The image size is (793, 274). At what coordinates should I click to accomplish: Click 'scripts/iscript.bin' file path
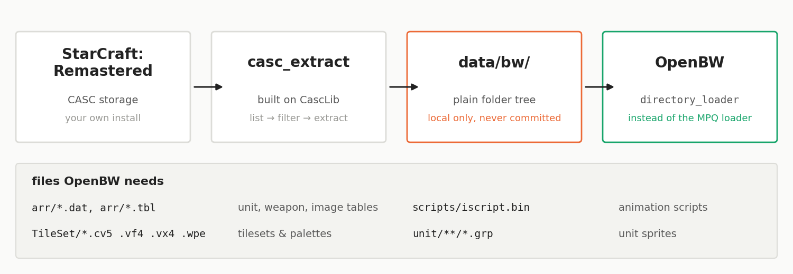pos(471,208)
